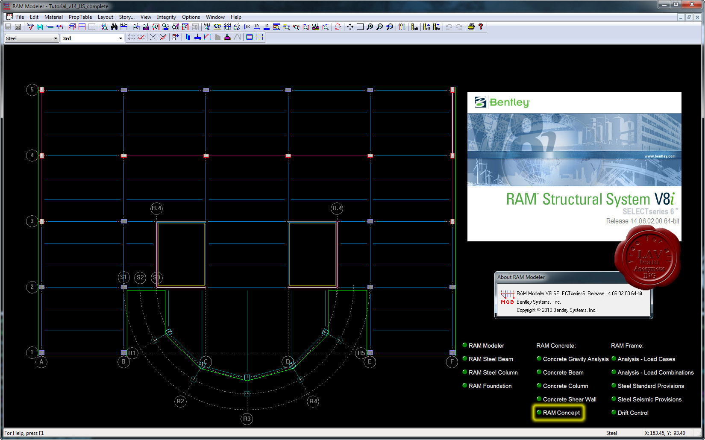Click the checklist properties icon

176,37
